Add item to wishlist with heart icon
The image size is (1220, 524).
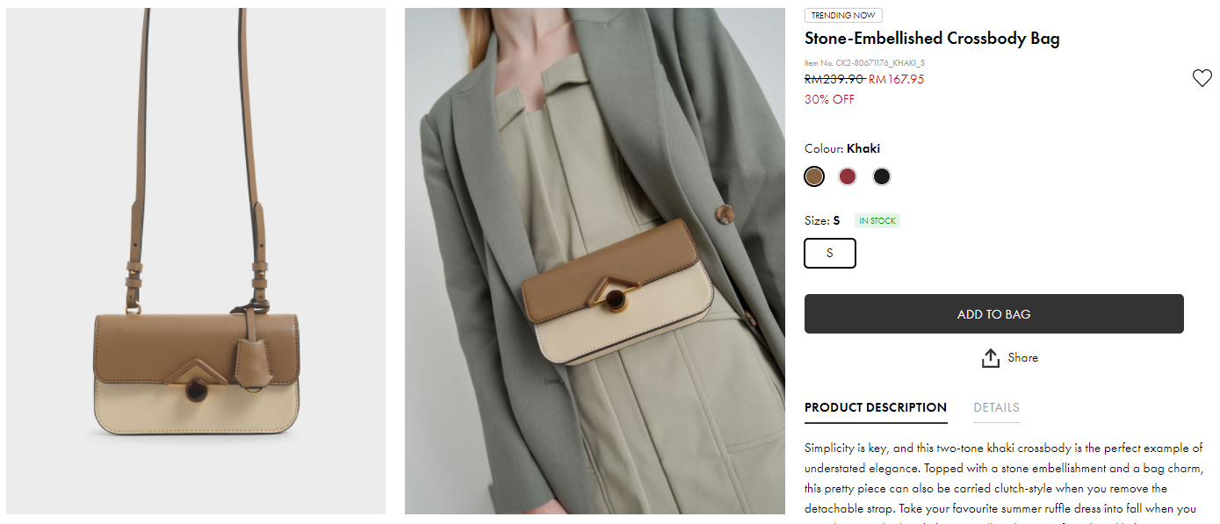tap(1202, 78)
